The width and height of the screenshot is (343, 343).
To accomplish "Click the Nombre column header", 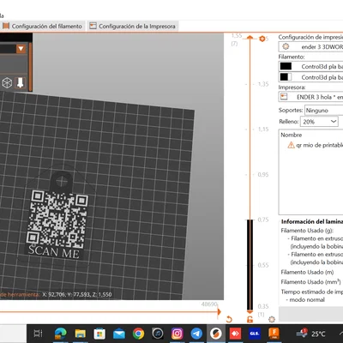I will pos(292,135).
